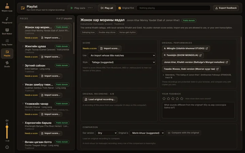This screenshot has height=153, width=245.
Task: Open P. Temüüjin SHOW MONGOLIA link
Action: point(183,55)
